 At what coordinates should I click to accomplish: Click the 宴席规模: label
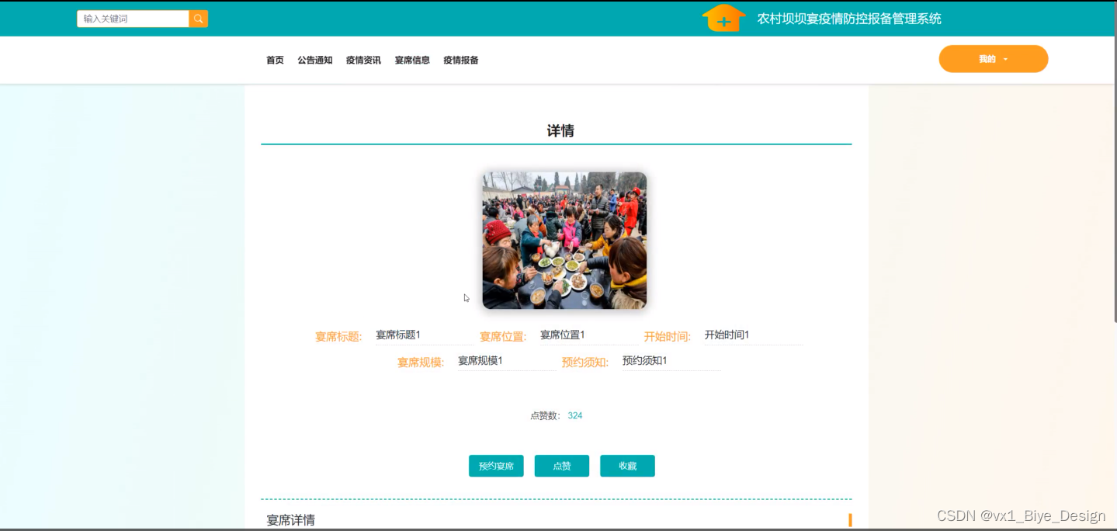[421, 363]
